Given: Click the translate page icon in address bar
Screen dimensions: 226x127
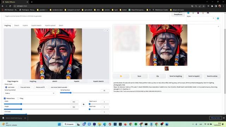Looking at the screenshot, I should pos(192,6).
